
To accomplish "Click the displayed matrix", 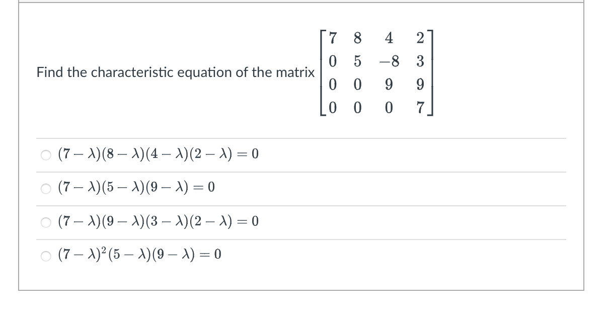I will tap(377, 72).
